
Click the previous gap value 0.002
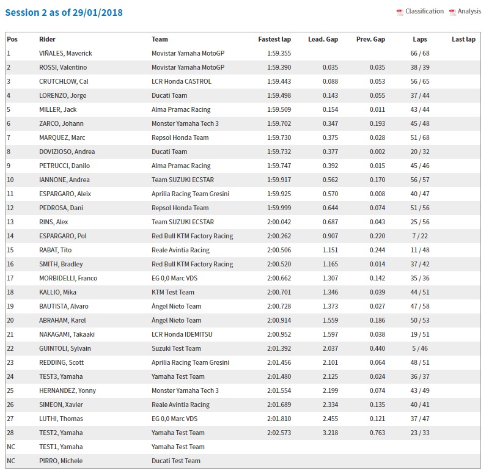(x=377, y=152)
